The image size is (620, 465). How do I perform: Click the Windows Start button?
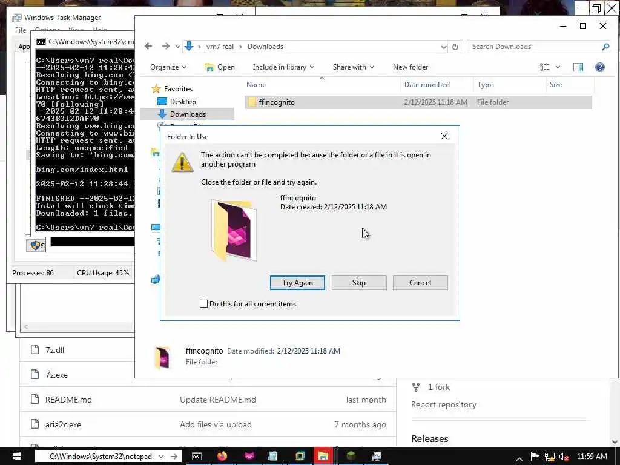point(16,457)
